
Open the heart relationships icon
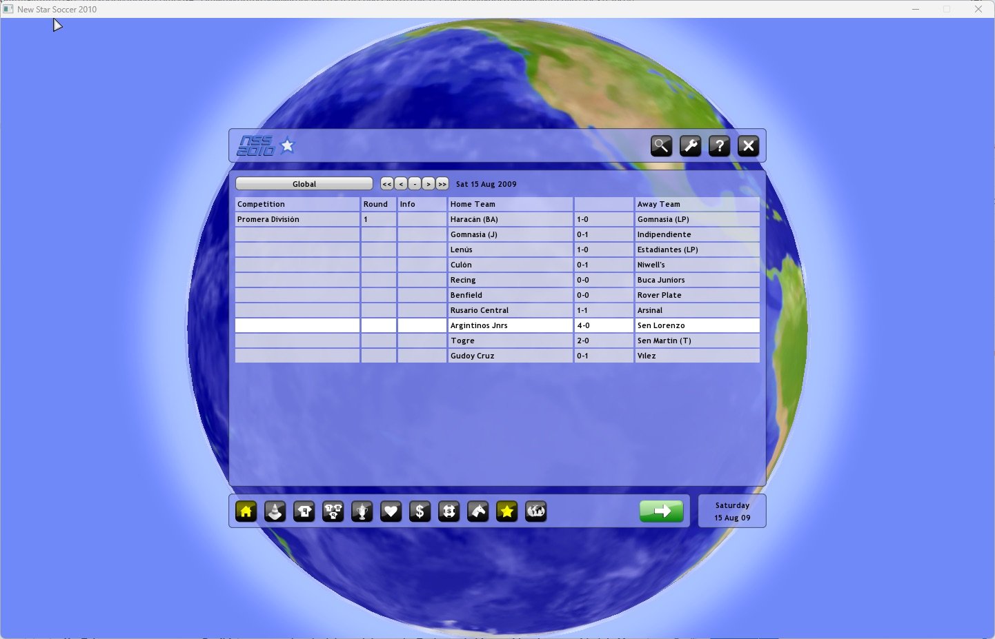[x=391, y=511]
